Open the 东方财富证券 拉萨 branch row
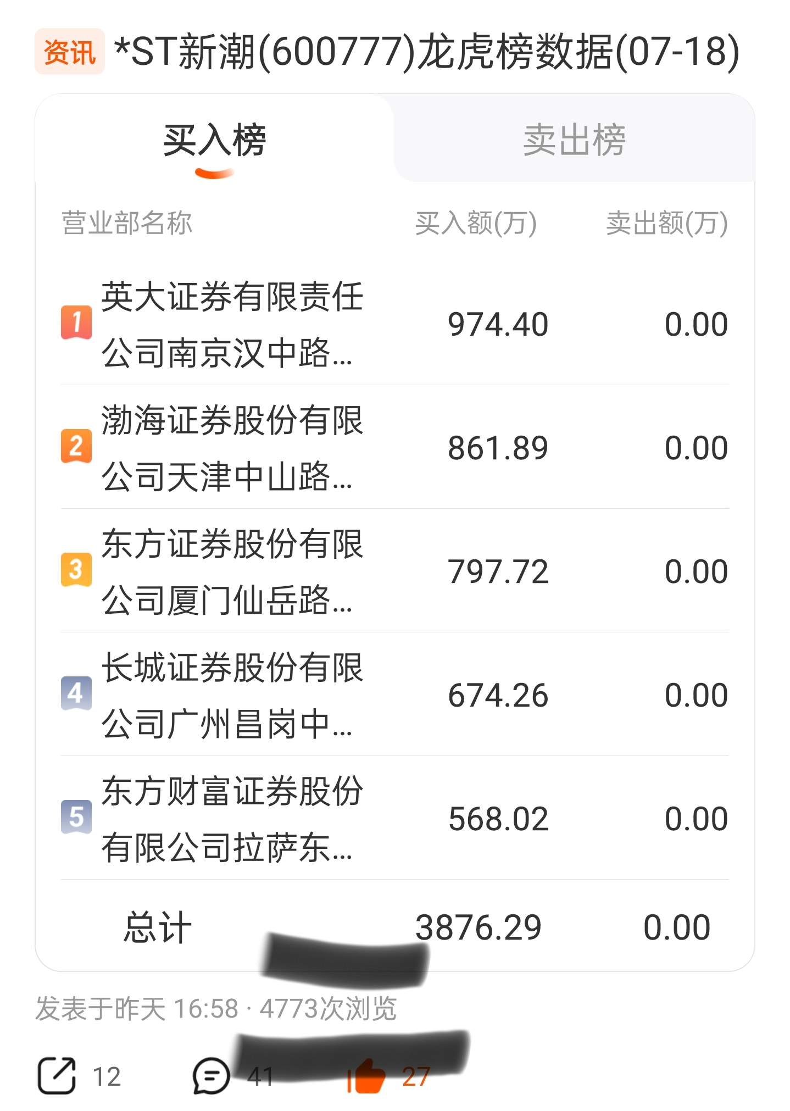 395,818
